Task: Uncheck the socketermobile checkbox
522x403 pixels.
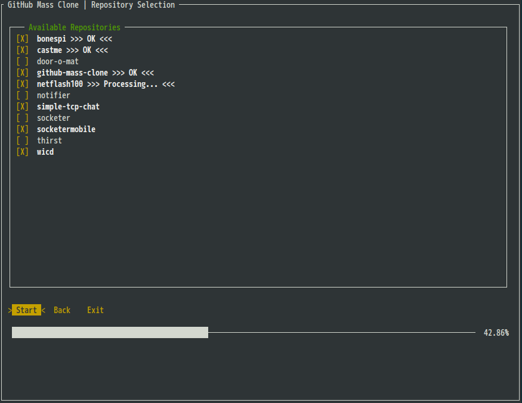Action: [23, 129]
